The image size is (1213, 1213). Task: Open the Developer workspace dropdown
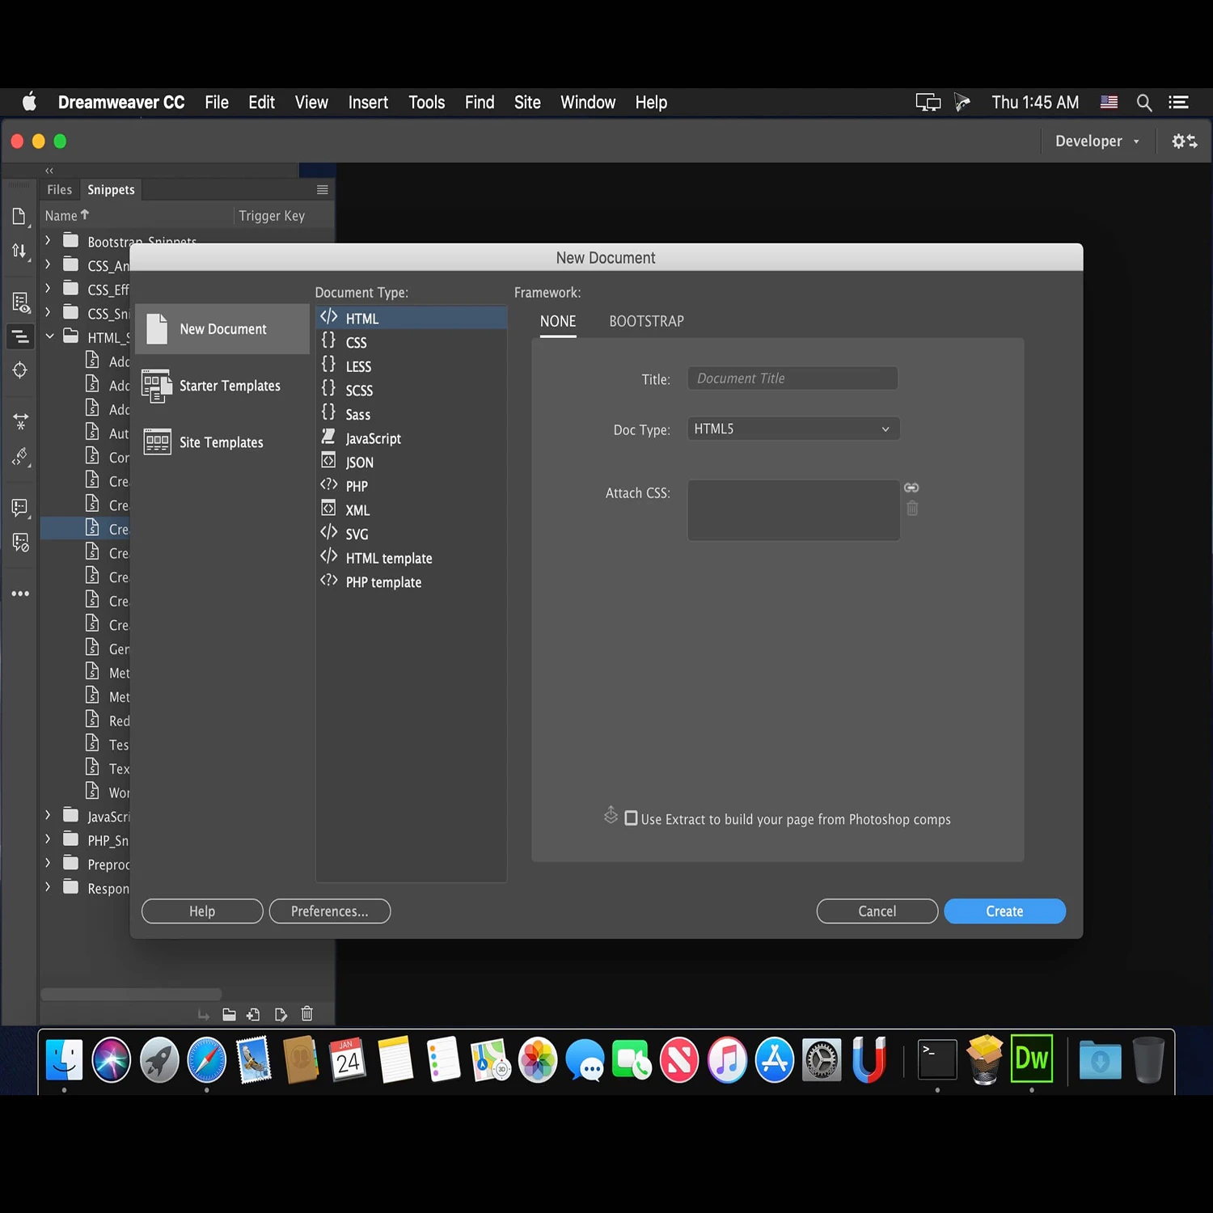click(x=1097, y=142)
